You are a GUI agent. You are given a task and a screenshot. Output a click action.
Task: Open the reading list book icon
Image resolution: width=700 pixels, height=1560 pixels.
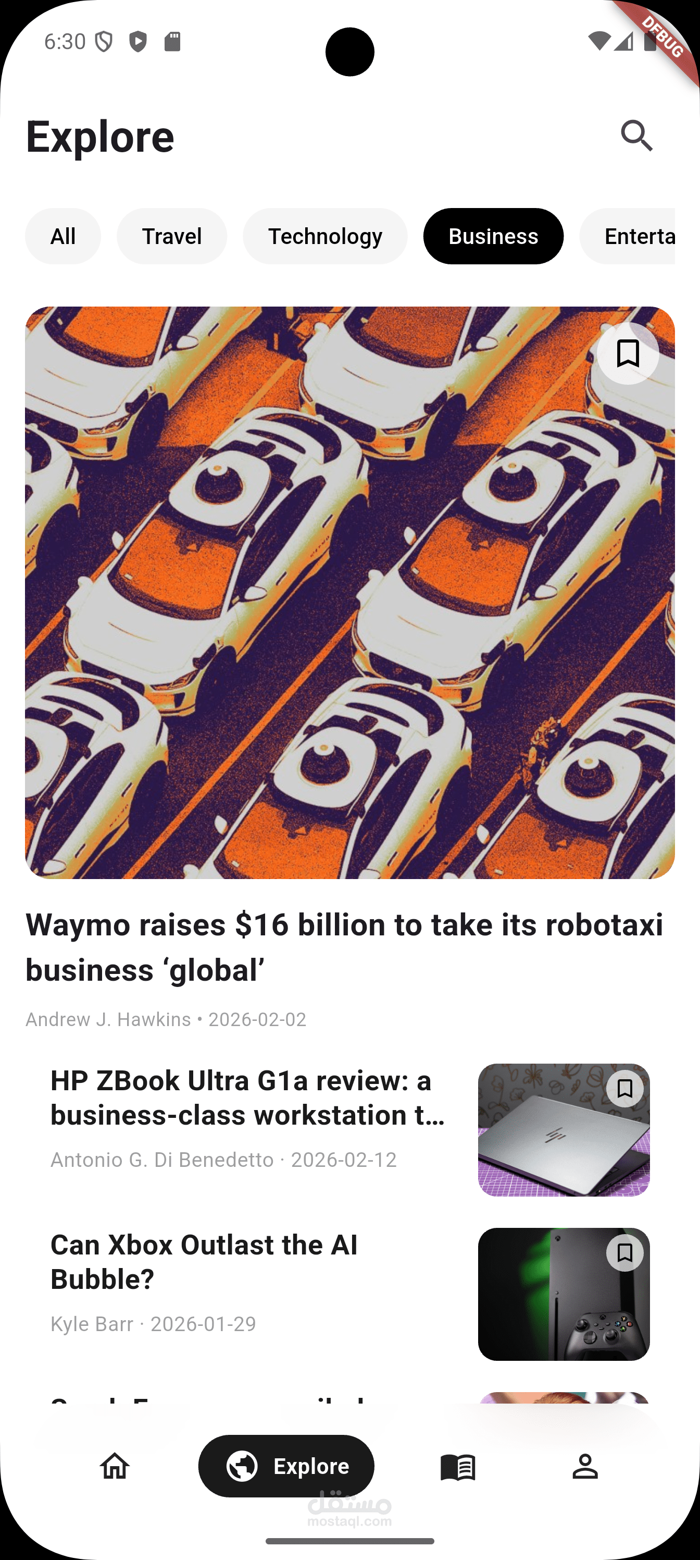[x=458, y=1467]
